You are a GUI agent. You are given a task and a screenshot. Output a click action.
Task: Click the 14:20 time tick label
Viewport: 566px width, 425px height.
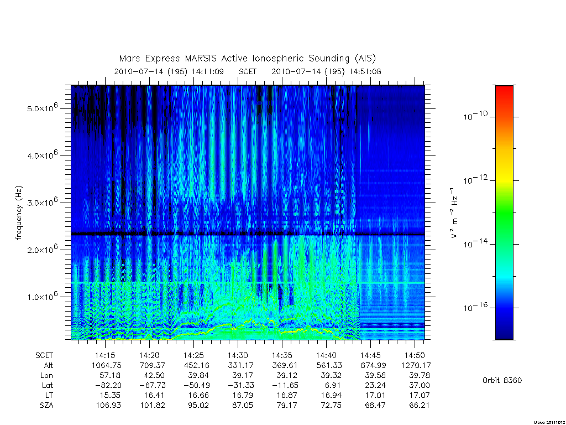pos(149,355)
